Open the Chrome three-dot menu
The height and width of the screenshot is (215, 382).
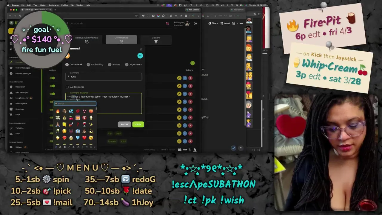click(x=198, y=16)
